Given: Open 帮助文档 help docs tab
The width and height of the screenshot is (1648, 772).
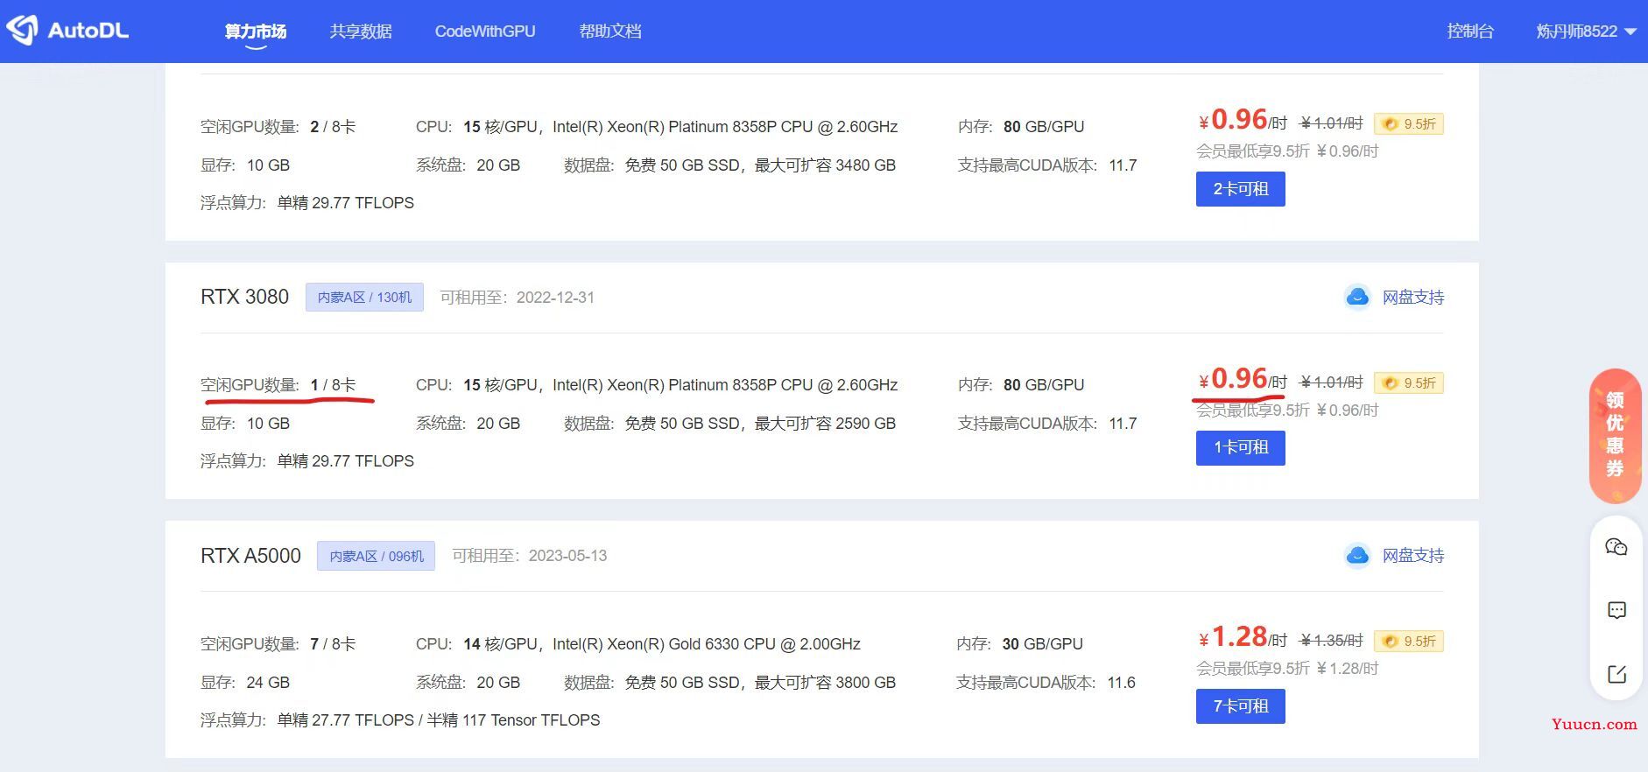Looking at the screenshot, I should coord(610,32).
